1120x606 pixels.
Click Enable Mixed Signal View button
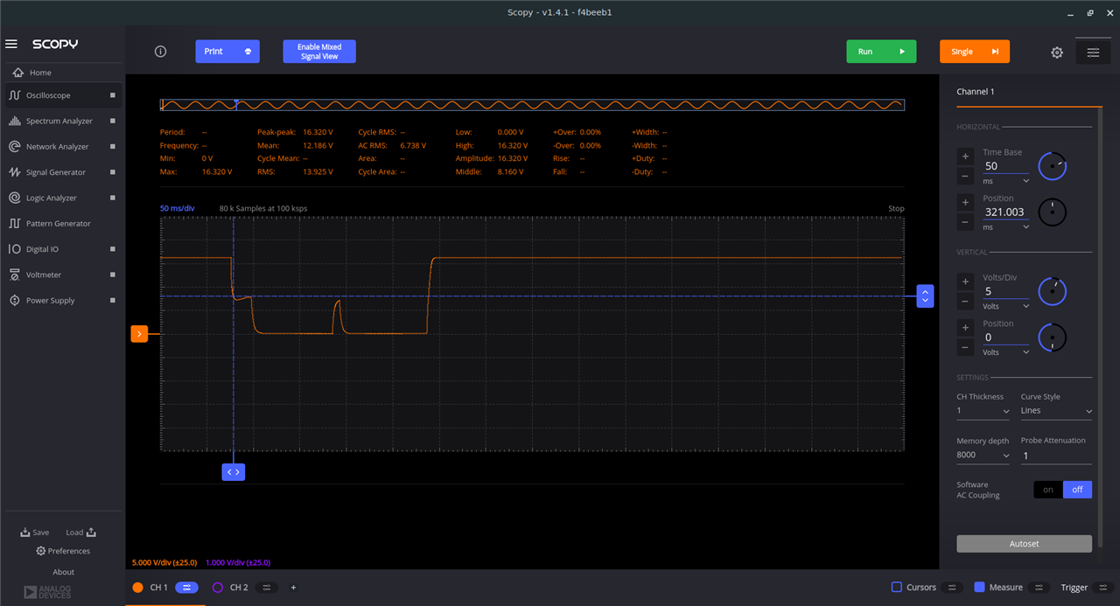coord(319,52)
